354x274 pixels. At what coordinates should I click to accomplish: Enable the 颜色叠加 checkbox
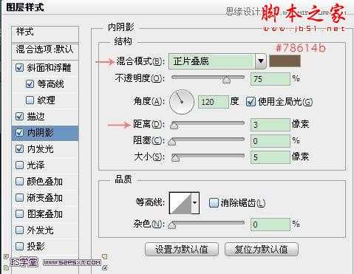[20, 182]
